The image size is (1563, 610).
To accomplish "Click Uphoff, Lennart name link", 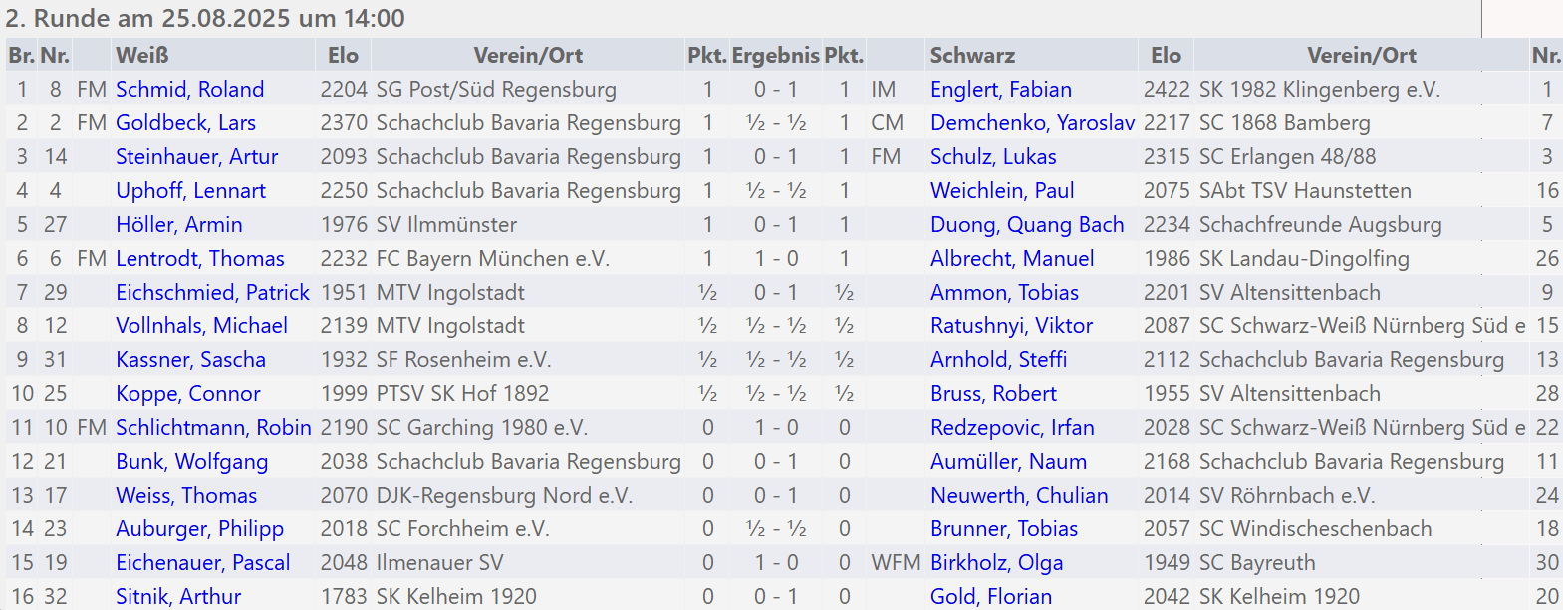I will [190, 191].
